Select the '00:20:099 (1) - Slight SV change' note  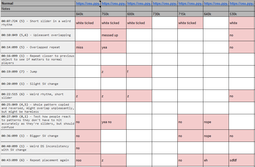38,84
